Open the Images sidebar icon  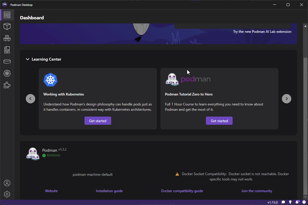click(7, 50)
